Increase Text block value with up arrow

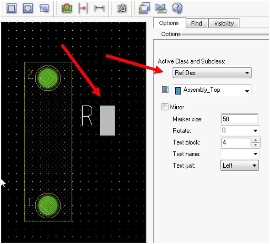point(255,140)
